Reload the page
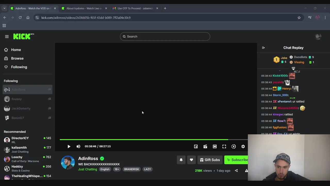Viewport: 330px width, 186px height. pyautogui.click(x=20, y=18)
